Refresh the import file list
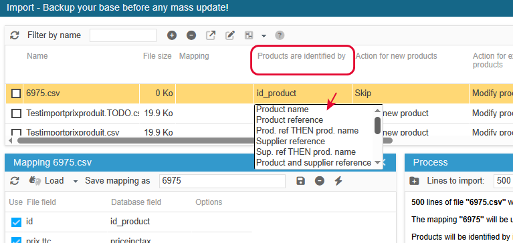The width and height of the screenshot is (513, 243). point(15,35)
